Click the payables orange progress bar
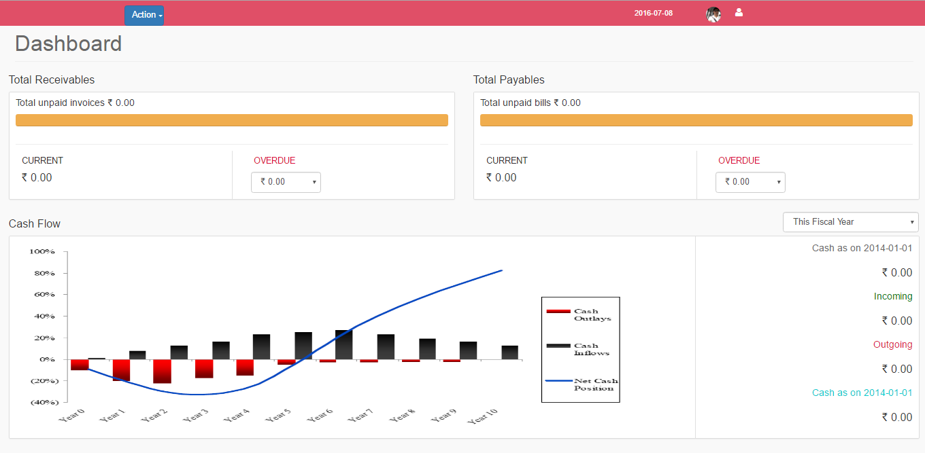This screenshot has height=453, width=925. point(696,120)
